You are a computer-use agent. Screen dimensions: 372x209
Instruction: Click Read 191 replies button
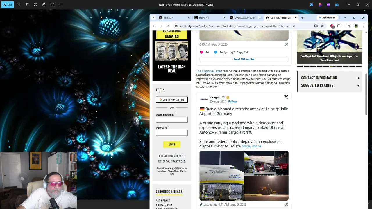click(x=244, y=59)
